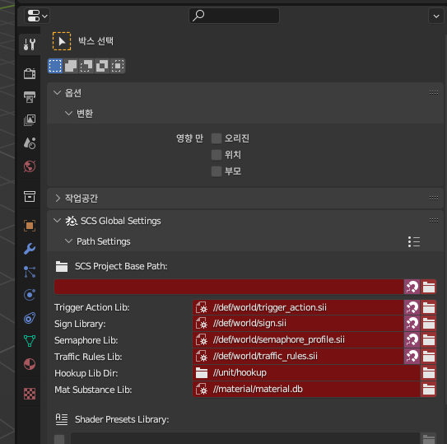Click the properties search field
Viewport: 447px width, 444px height.
pyautogui.click(x=234, y=16)
